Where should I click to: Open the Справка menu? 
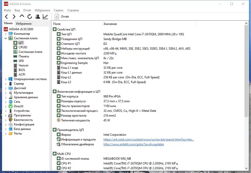(x=73, y=10)
